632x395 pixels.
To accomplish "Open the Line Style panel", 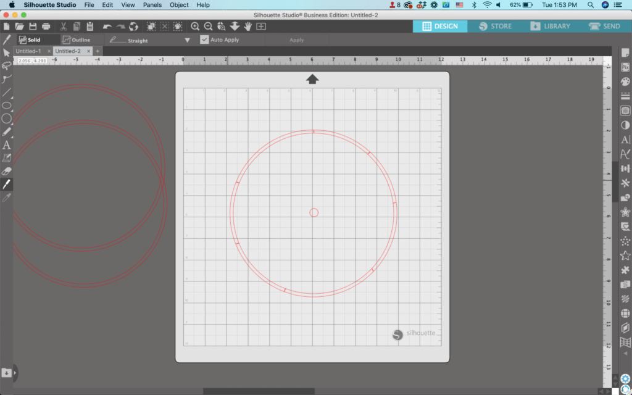I will (625, 96).
